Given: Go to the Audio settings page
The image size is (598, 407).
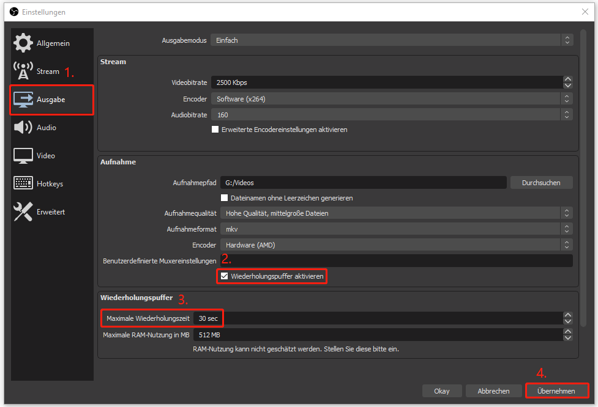Looking at the screenshot, I should pos(52,128).
